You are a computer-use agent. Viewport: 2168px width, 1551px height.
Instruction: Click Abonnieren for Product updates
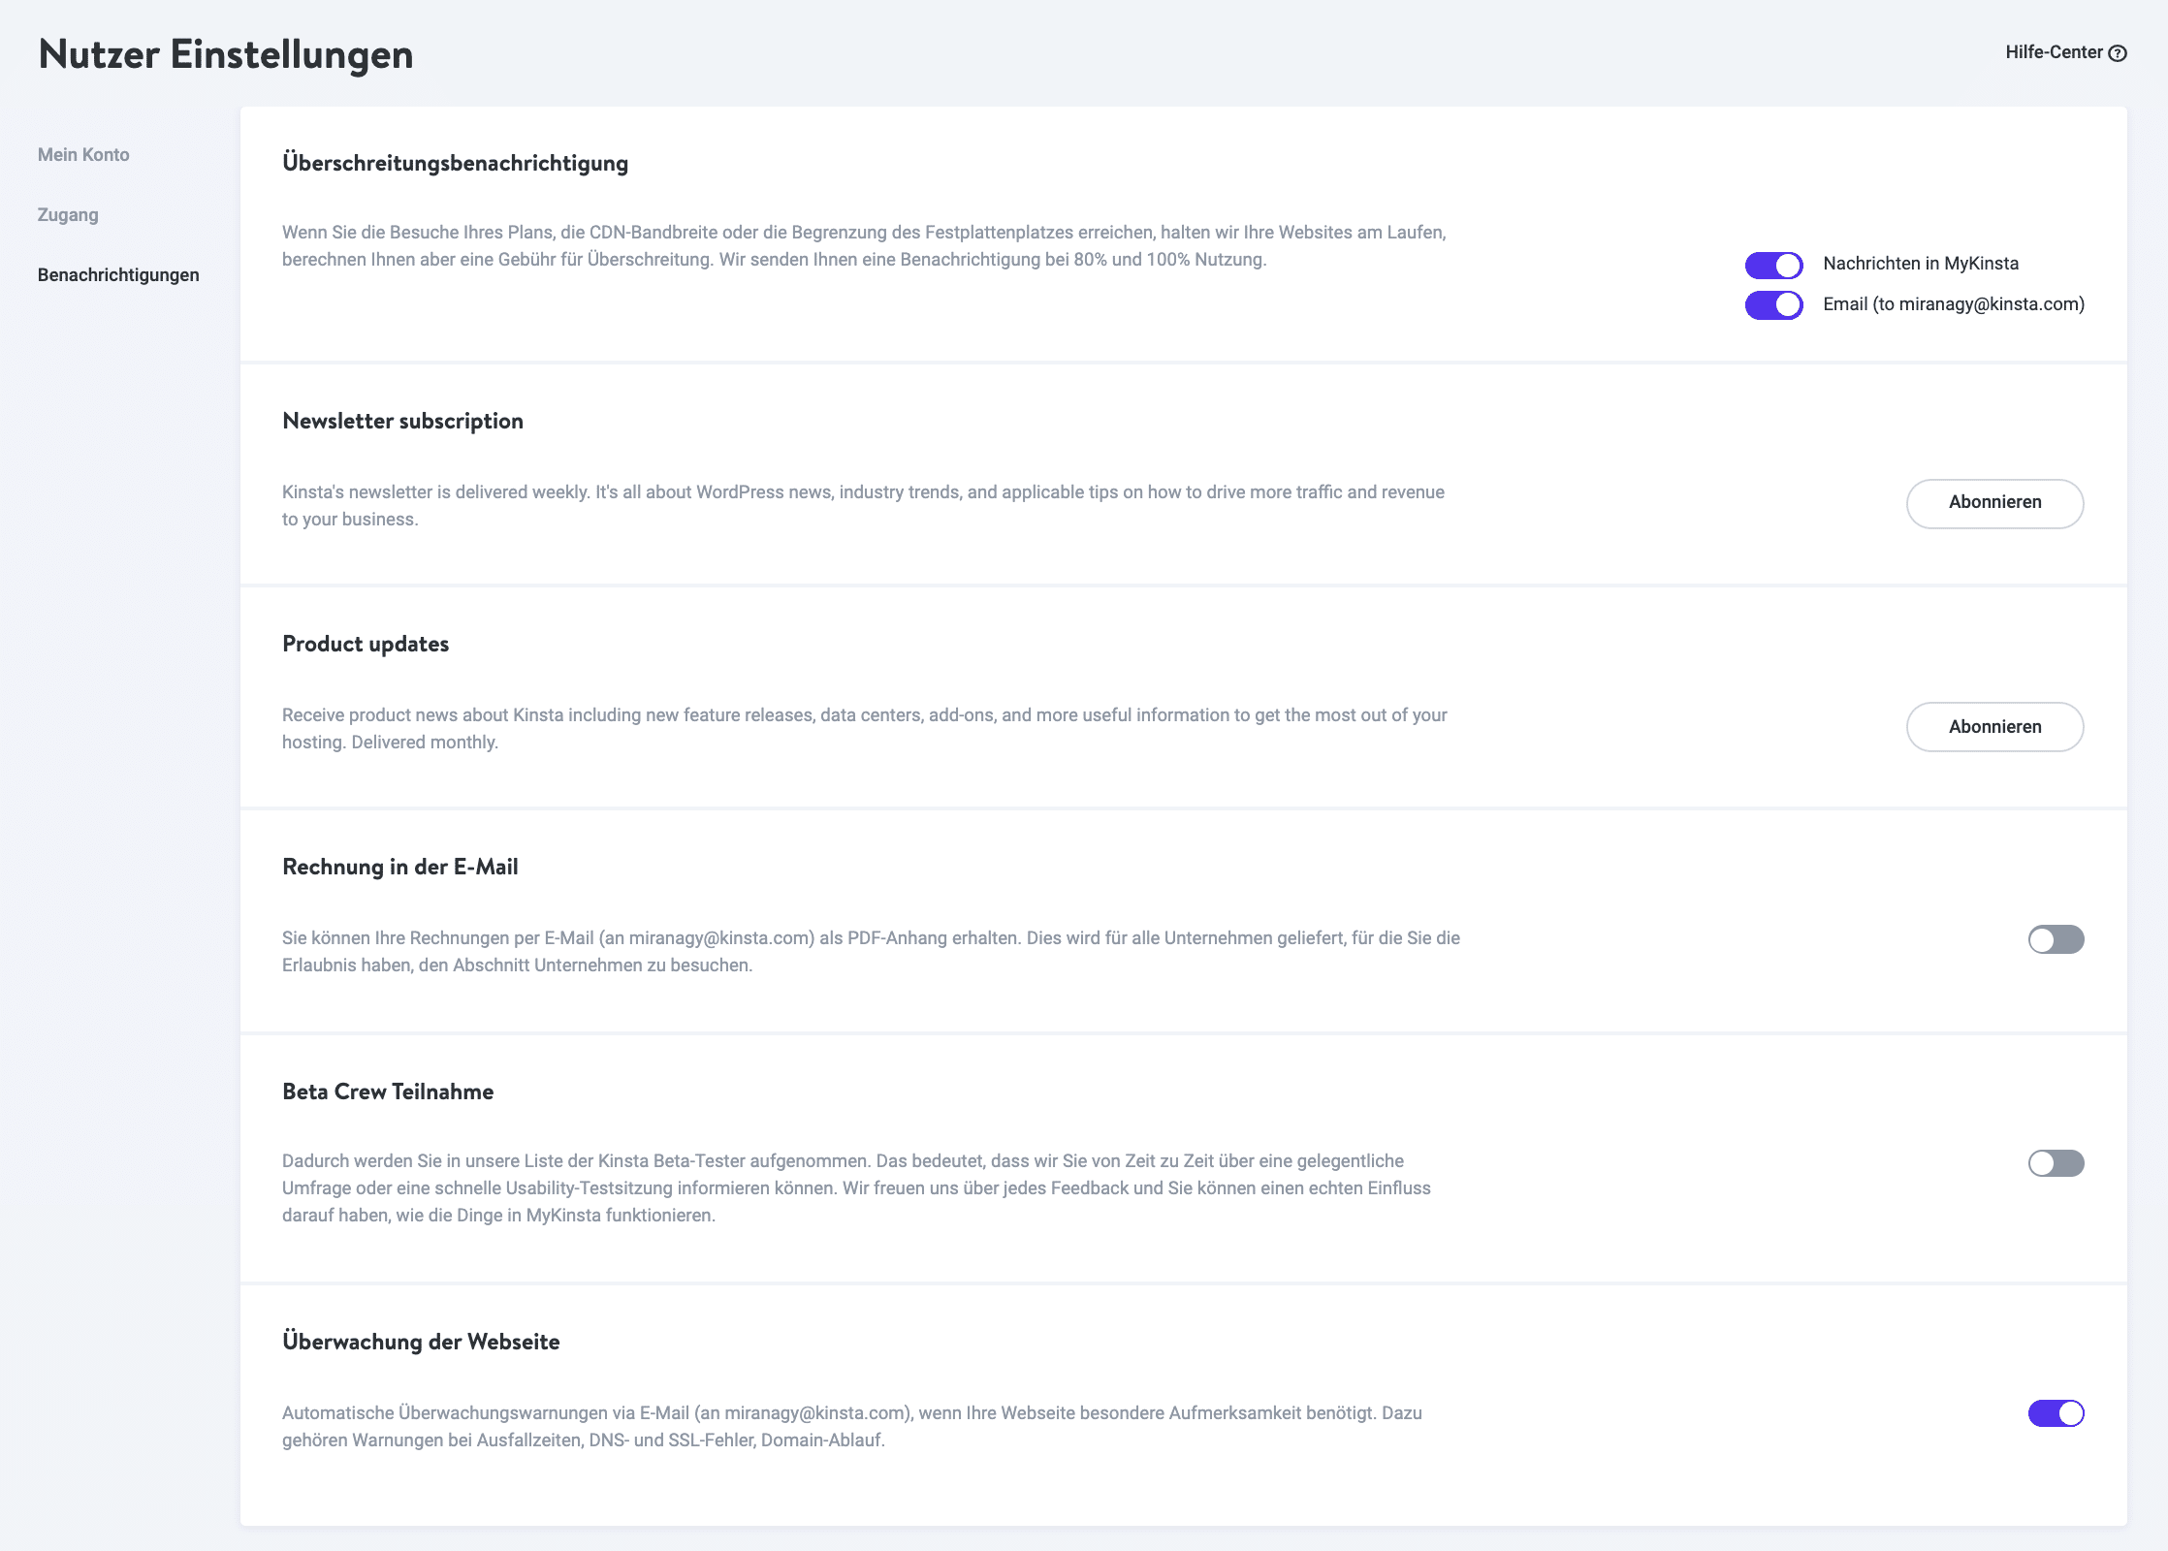1994,727
